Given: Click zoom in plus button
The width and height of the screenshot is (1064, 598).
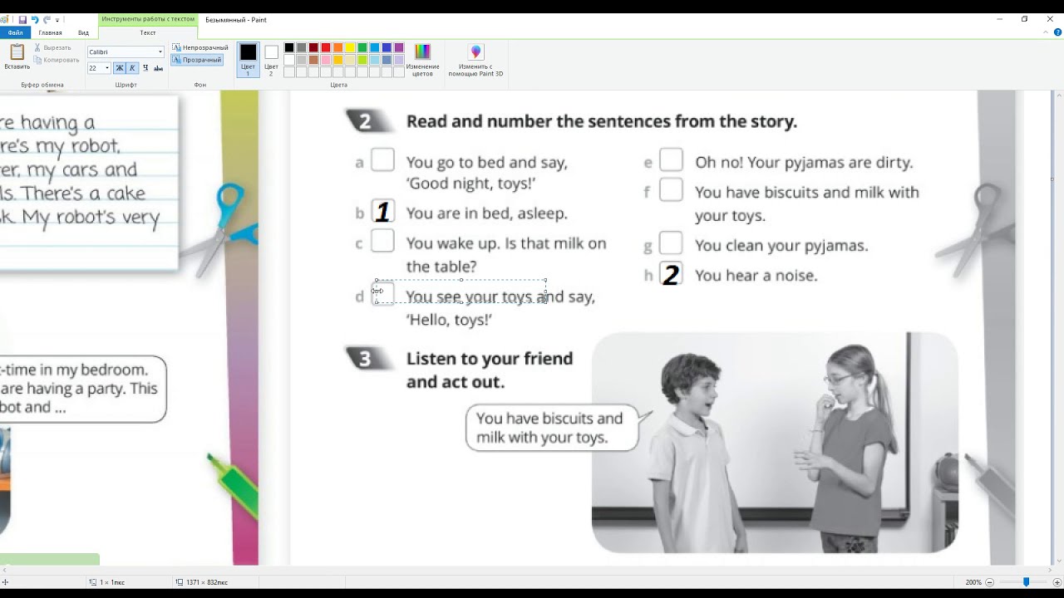Looking at the screenshot, I should 1056,582.
